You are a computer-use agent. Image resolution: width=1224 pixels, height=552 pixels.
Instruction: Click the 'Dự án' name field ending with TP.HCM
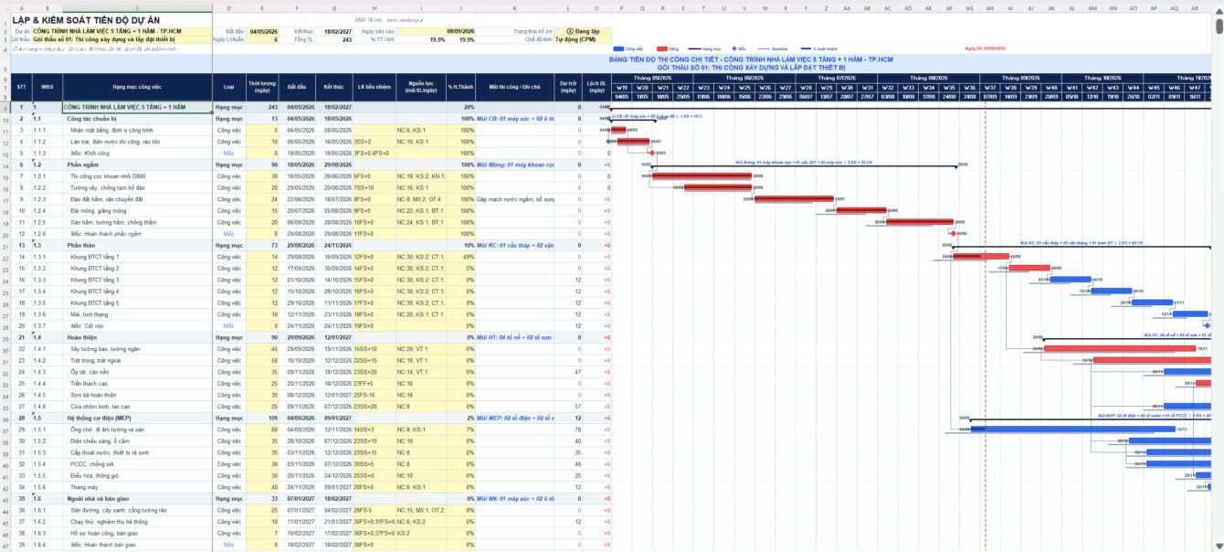[x=121, y=31]
